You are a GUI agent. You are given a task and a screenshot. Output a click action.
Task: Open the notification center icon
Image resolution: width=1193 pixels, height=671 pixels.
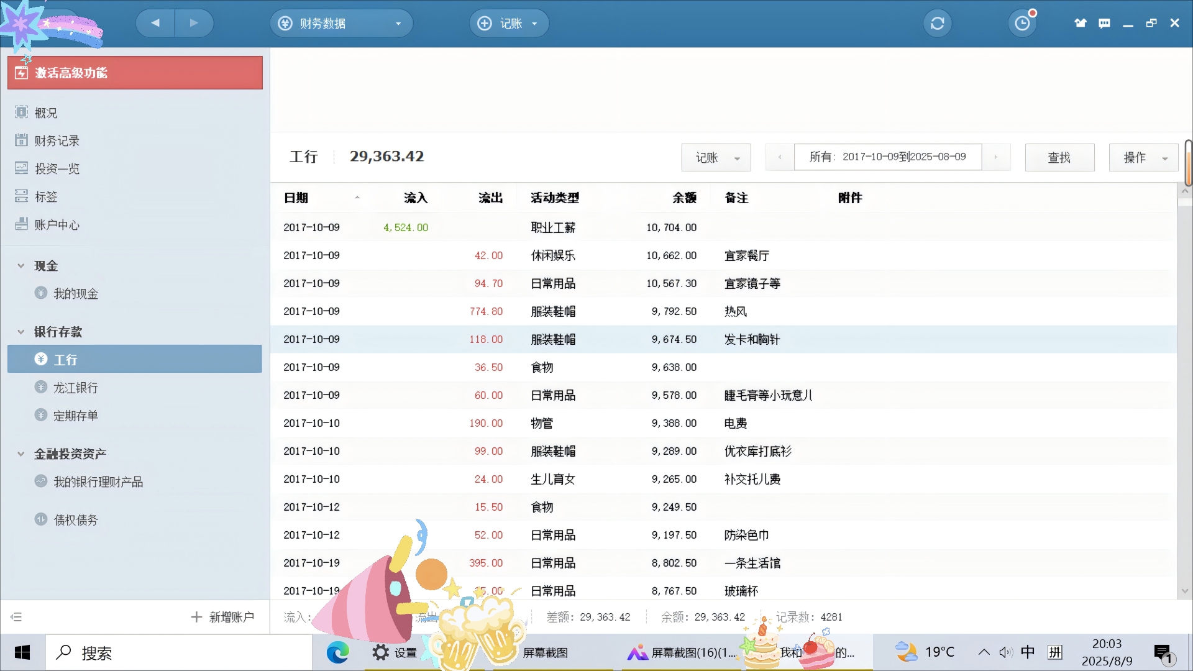pos(1163,653)
